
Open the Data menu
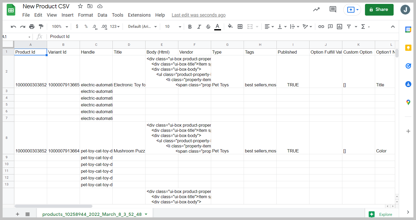[x=102, y=15]
